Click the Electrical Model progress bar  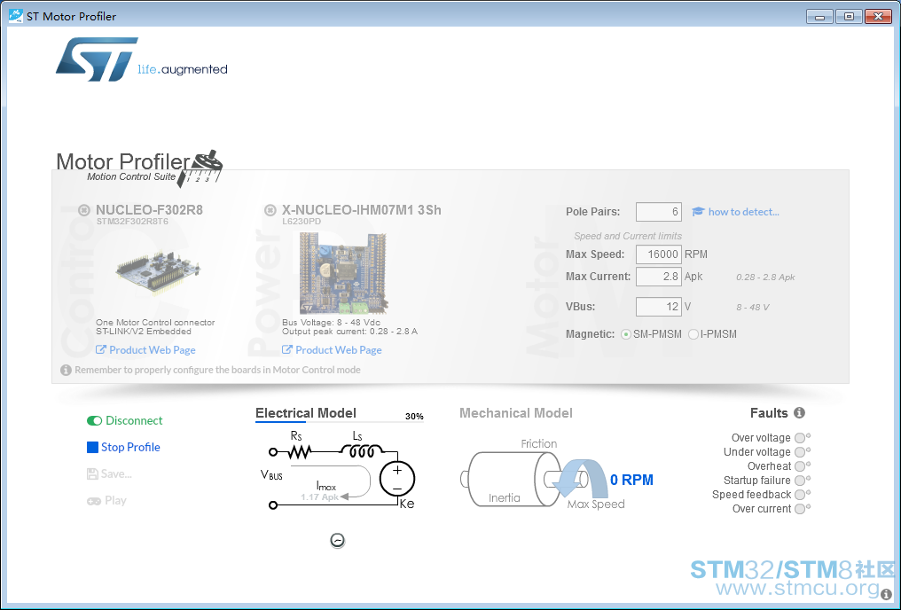pyautogui.click(x=340, y=422)
